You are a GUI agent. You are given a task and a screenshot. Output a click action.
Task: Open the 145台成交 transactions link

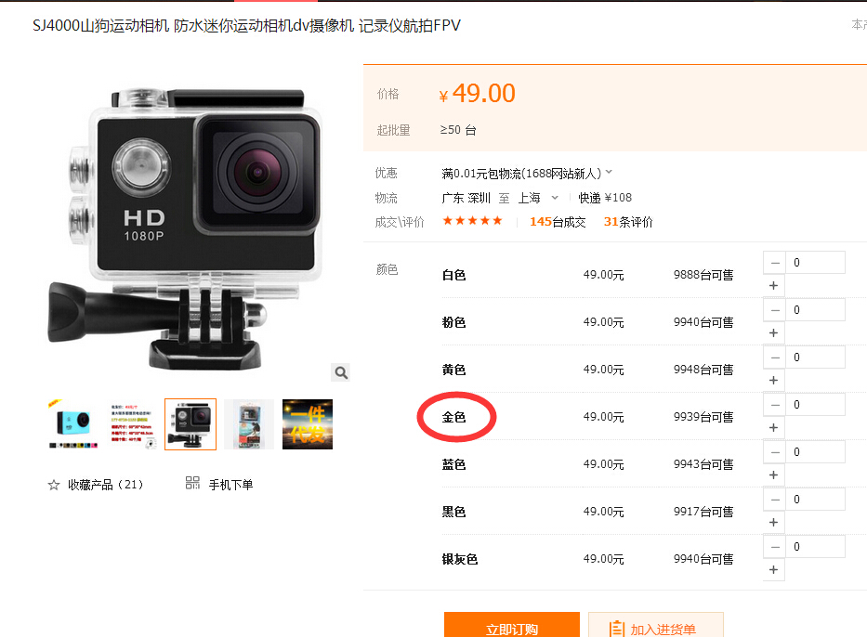click(x=558, y=222)
